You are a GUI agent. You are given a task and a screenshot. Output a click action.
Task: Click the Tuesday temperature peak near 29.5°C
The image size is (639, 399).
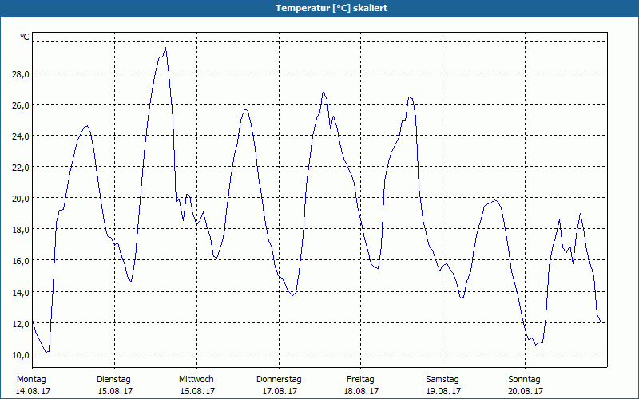[165, 48]
